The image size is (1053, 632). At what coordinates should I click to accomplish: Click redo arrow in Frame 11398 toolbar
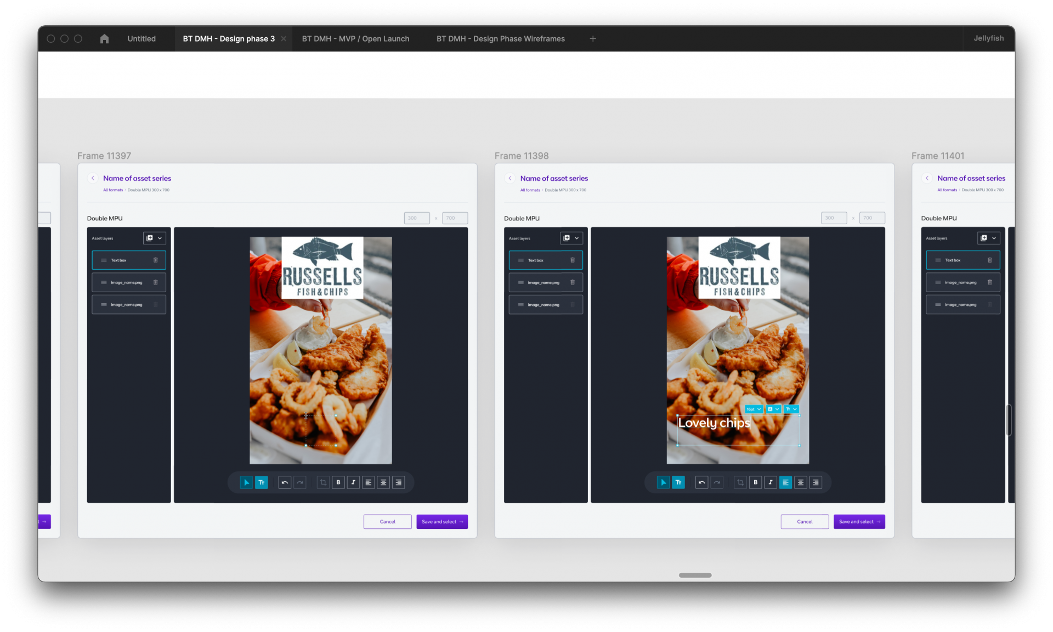tap(717, 482)
